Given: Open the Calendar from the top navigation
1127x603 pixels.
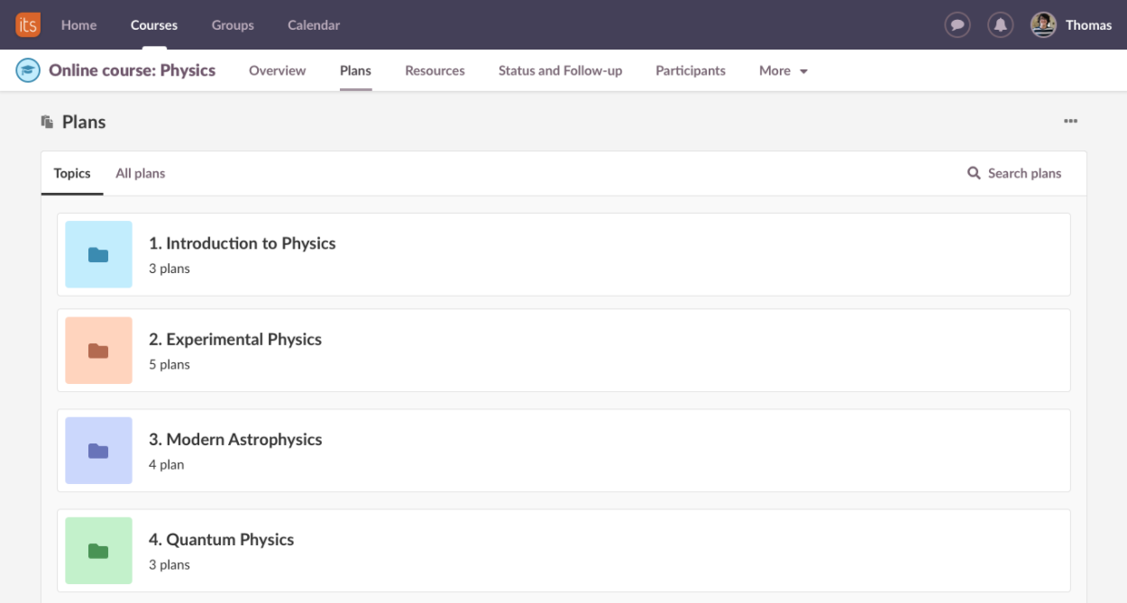Looking at the screenshot, I should (x=314, y=25).
